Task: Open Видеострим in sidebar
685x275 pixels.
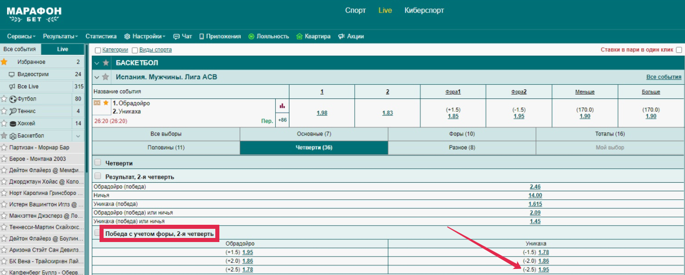Action: (32, 74)
